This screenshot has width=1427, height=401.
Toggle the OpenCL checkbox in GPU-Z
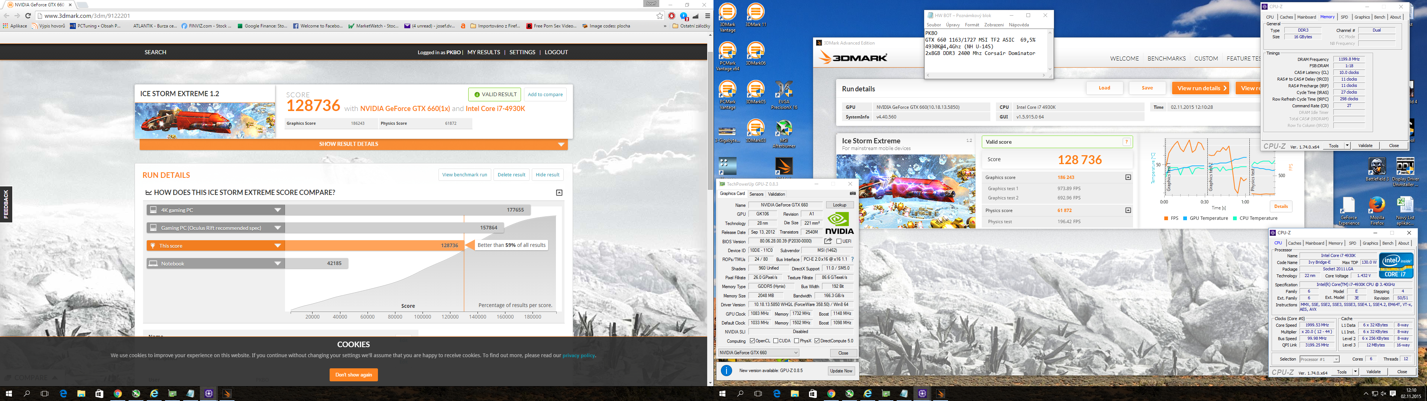coord(752,341)
